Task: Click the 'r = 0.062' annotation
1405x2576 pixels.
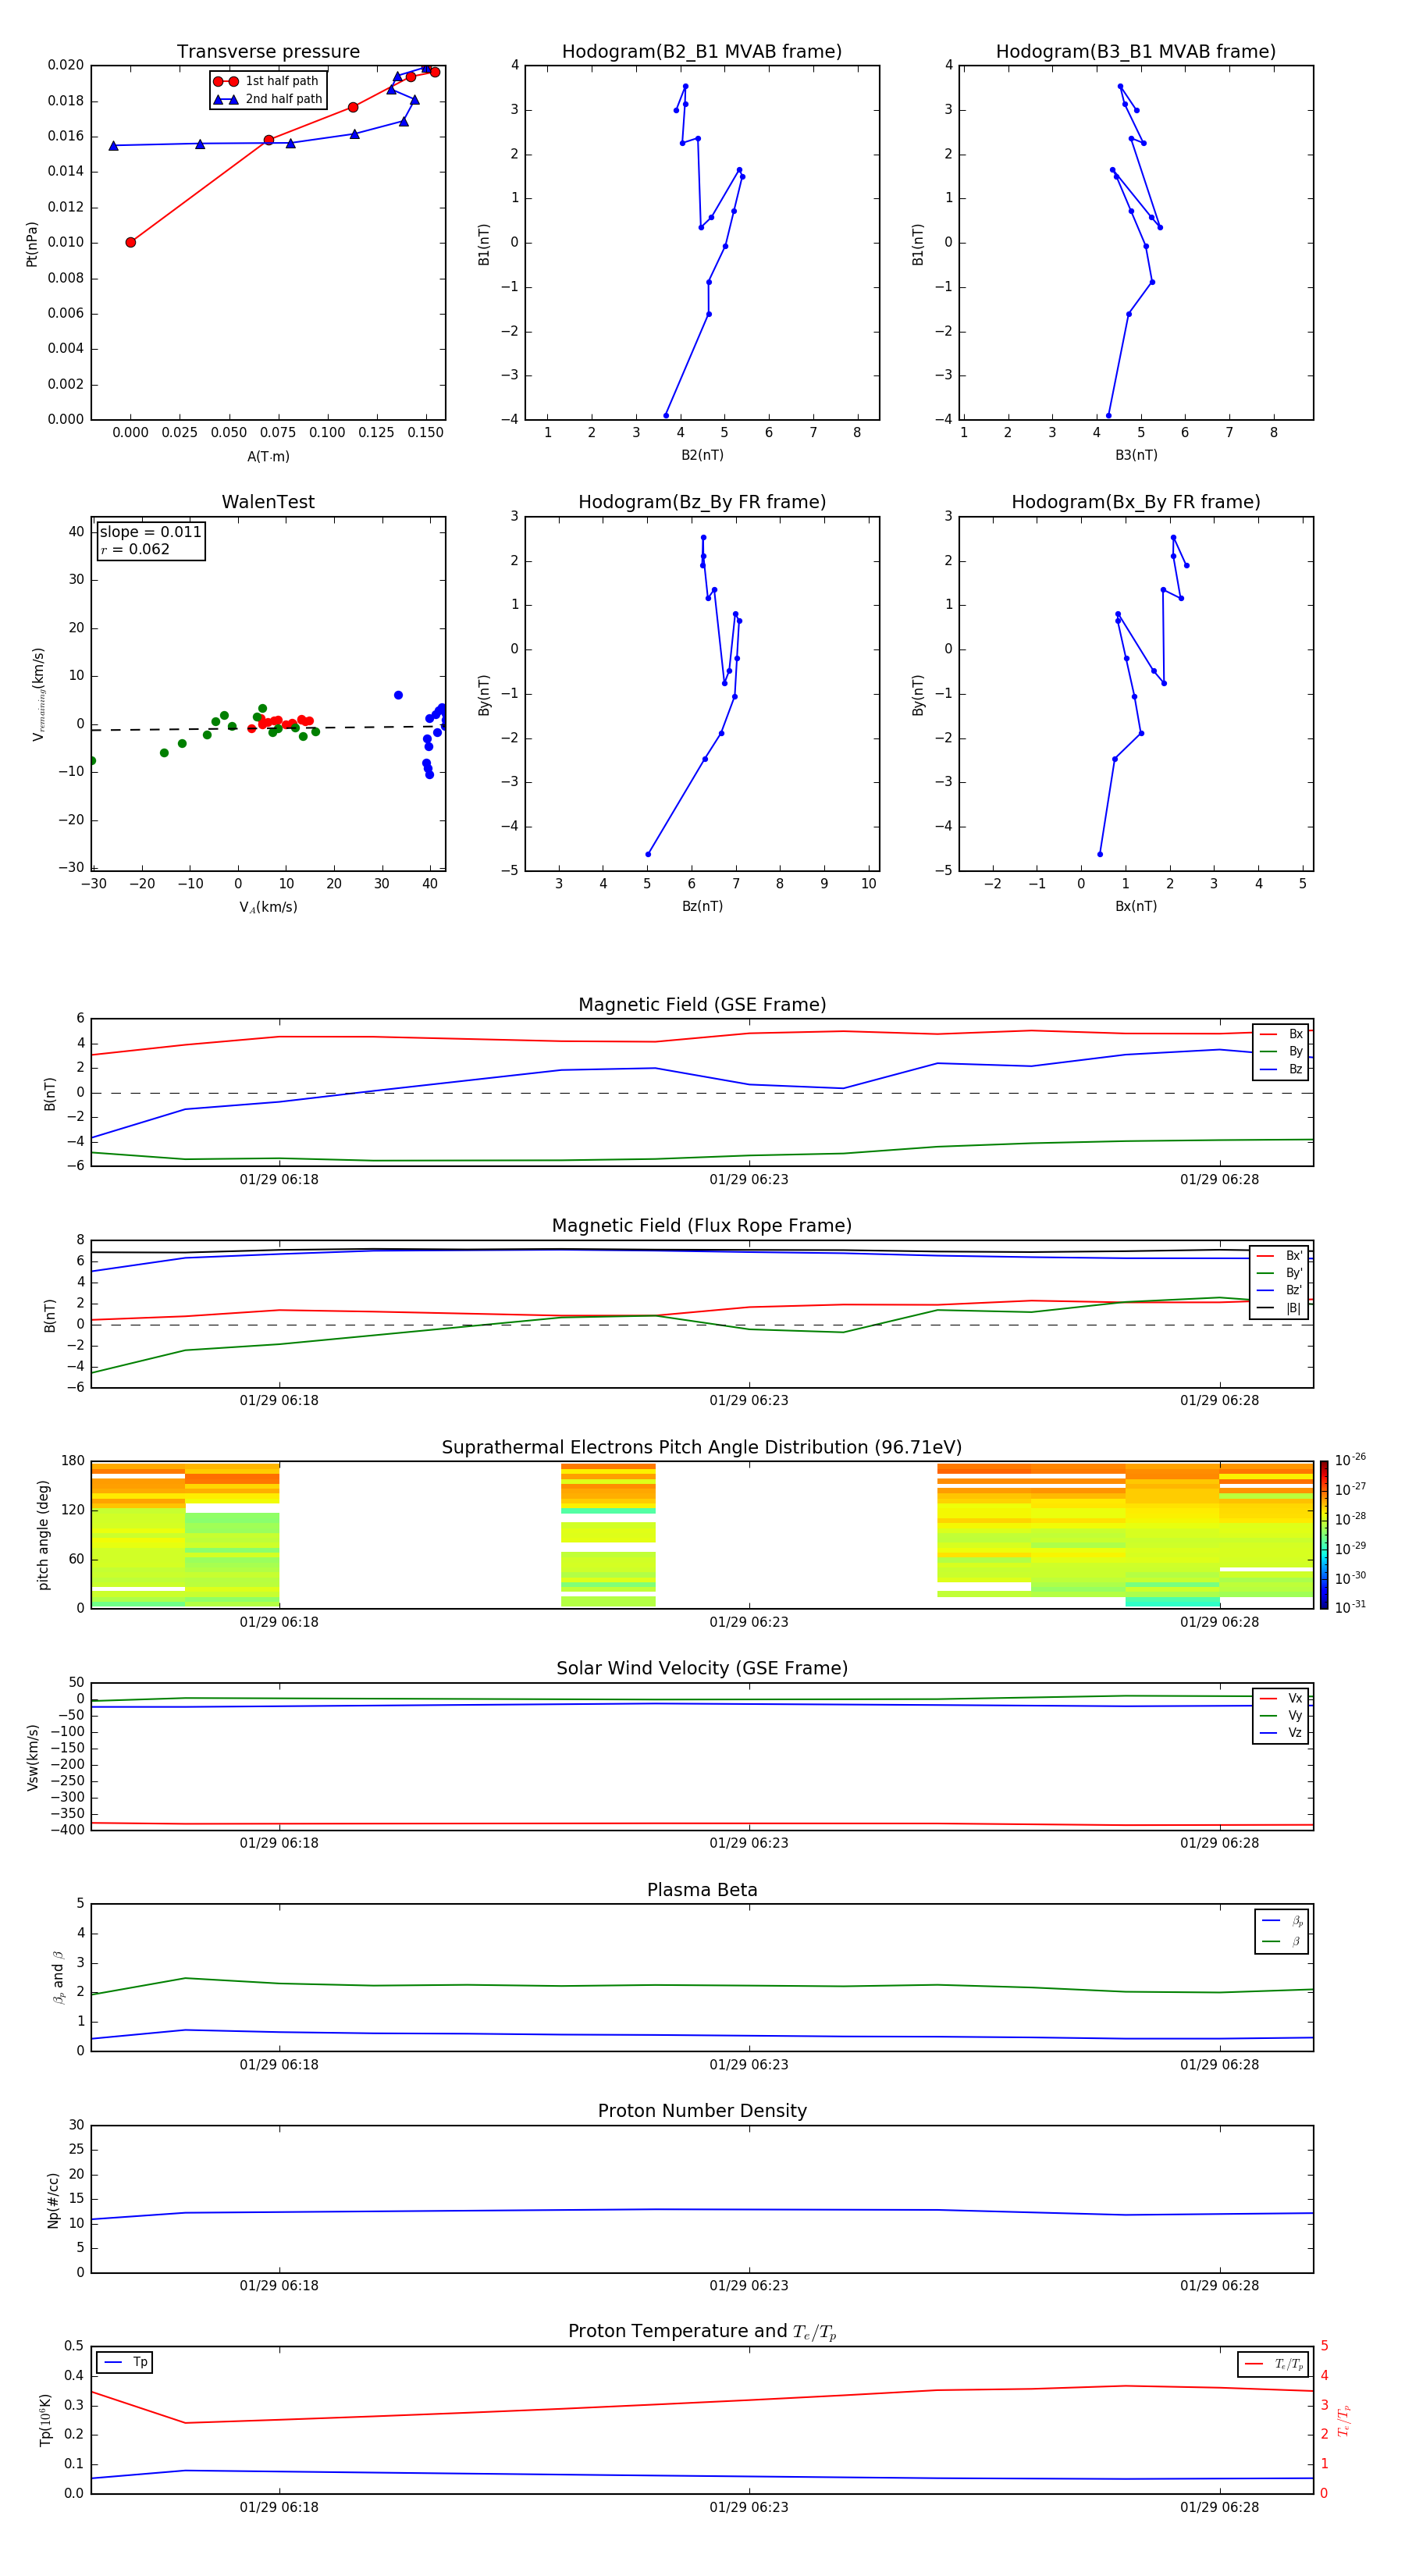Action: tap(135, 549)
